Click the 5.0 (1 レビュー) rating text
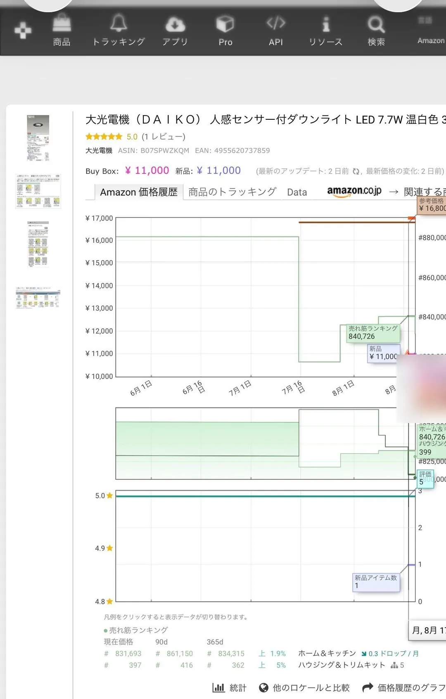The height and width of the screenshot is (699, 446). coord(156,137)
